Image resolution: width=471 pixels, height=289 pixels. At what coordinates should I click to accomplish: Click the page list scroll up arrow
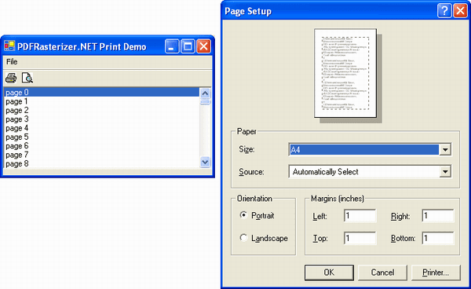point(205,93)
